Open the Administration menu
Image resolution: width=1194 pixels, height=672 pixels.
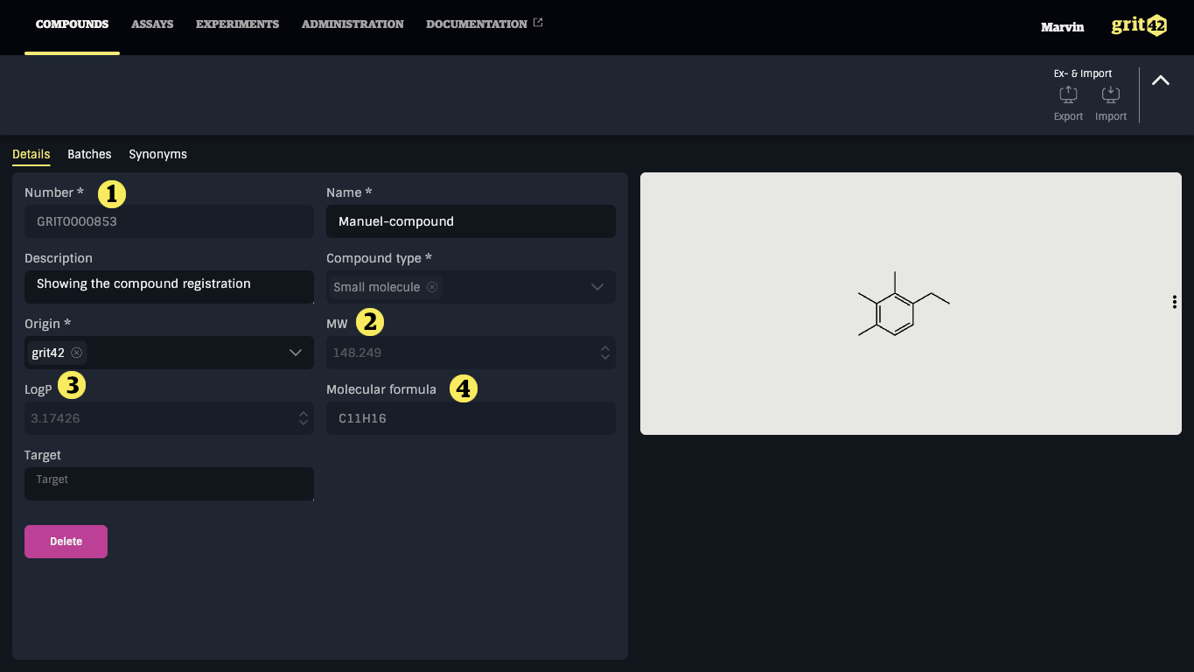pos(353,24)
